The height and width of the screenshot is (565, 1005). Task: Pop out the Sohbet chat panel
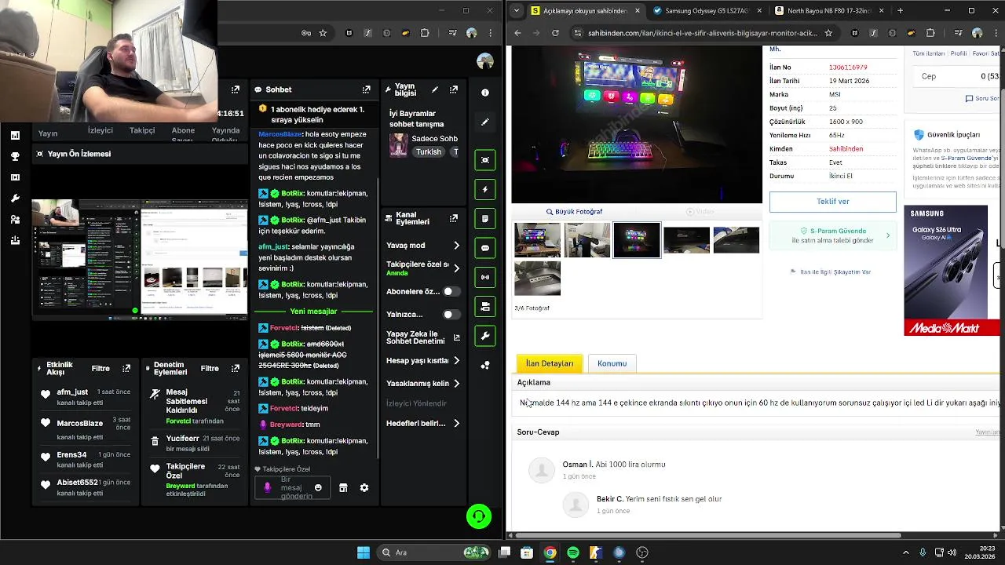[366, 89]
